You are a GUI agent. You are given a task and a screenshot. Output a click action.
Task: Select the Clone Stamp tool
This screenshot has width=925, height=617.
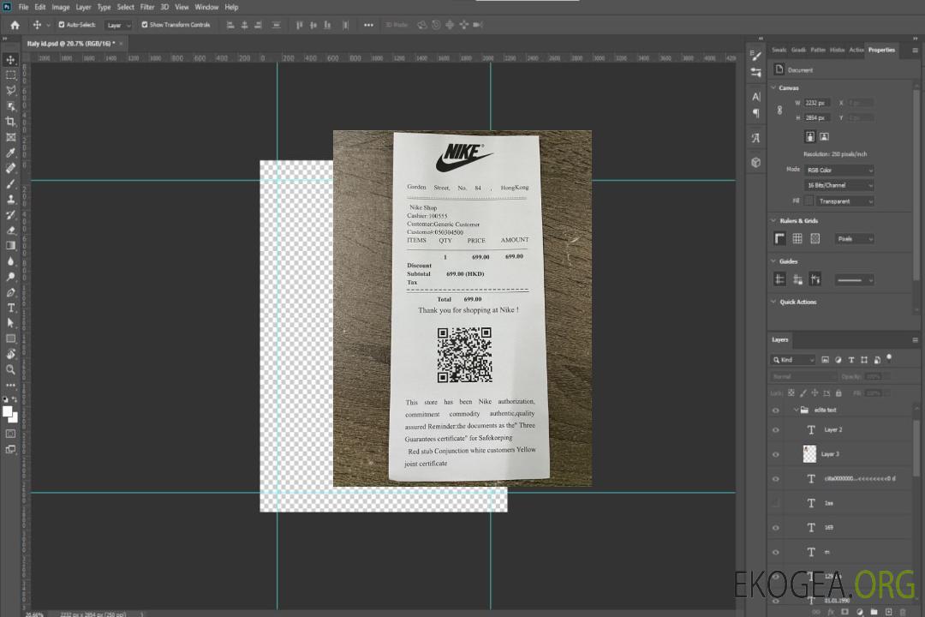click(x=10, y=199)
